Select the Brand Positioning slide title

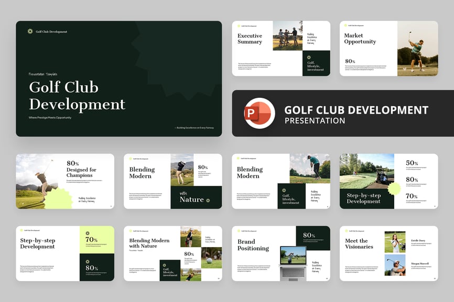coord(253,244)
